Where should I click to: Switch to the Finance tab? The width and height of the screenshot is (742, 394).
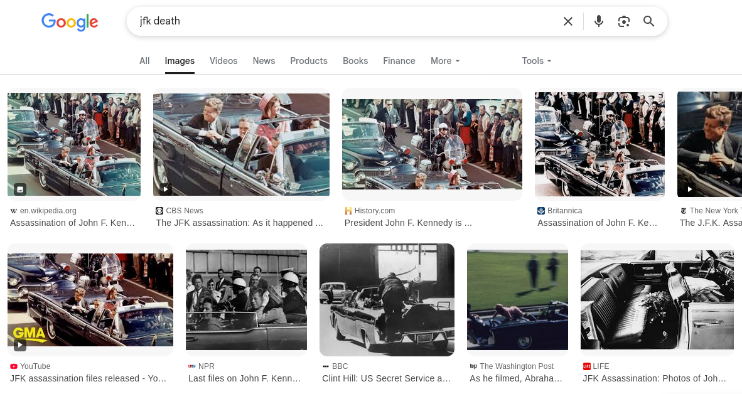[x=399, y=61]
